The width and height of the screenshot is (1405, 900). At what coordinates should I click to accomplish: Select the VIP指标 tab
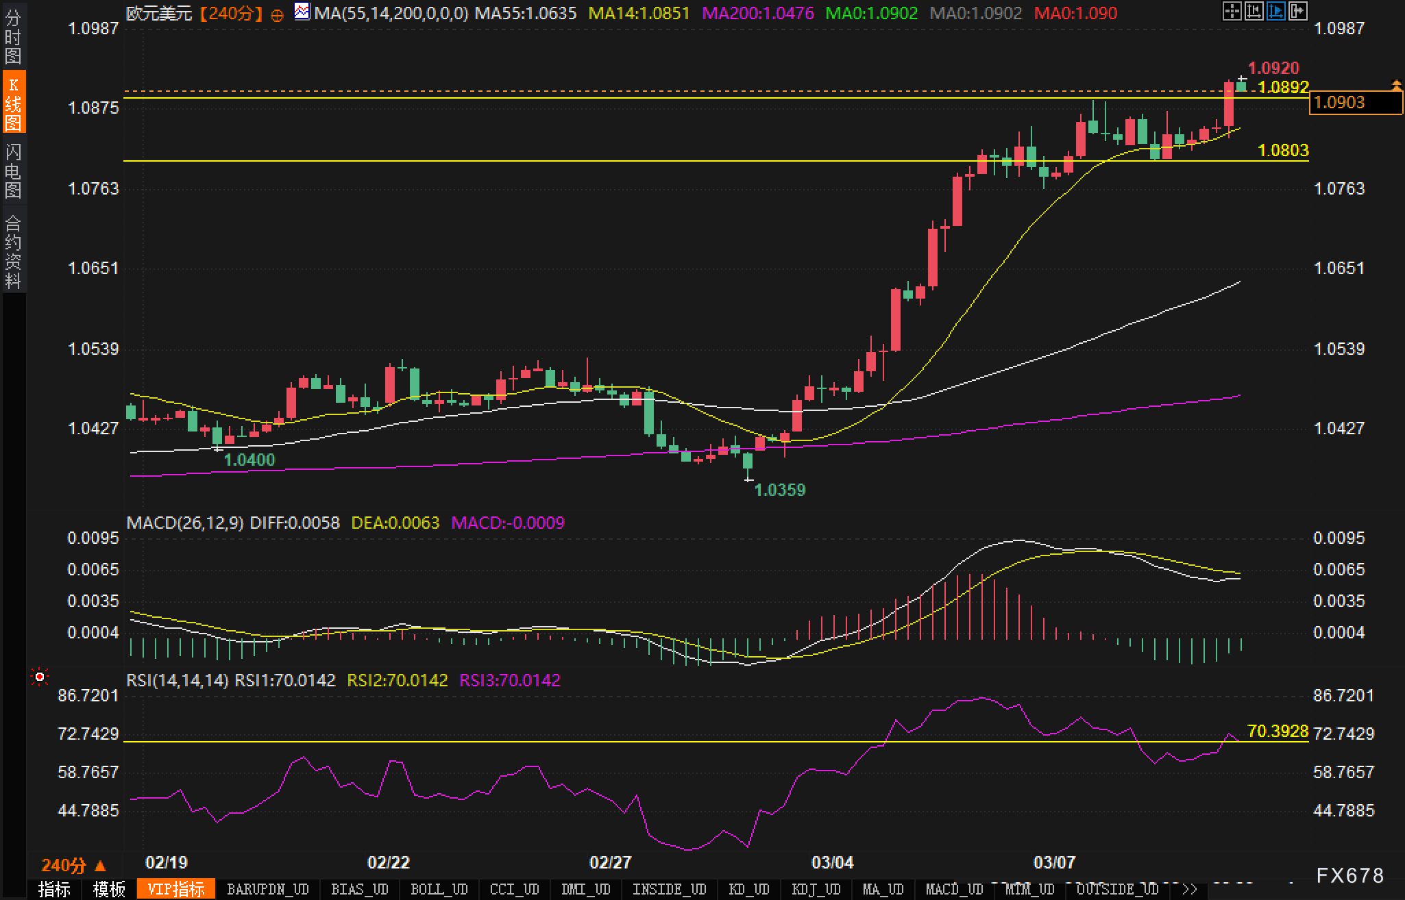pyautogui.click(x=176, y=889)
